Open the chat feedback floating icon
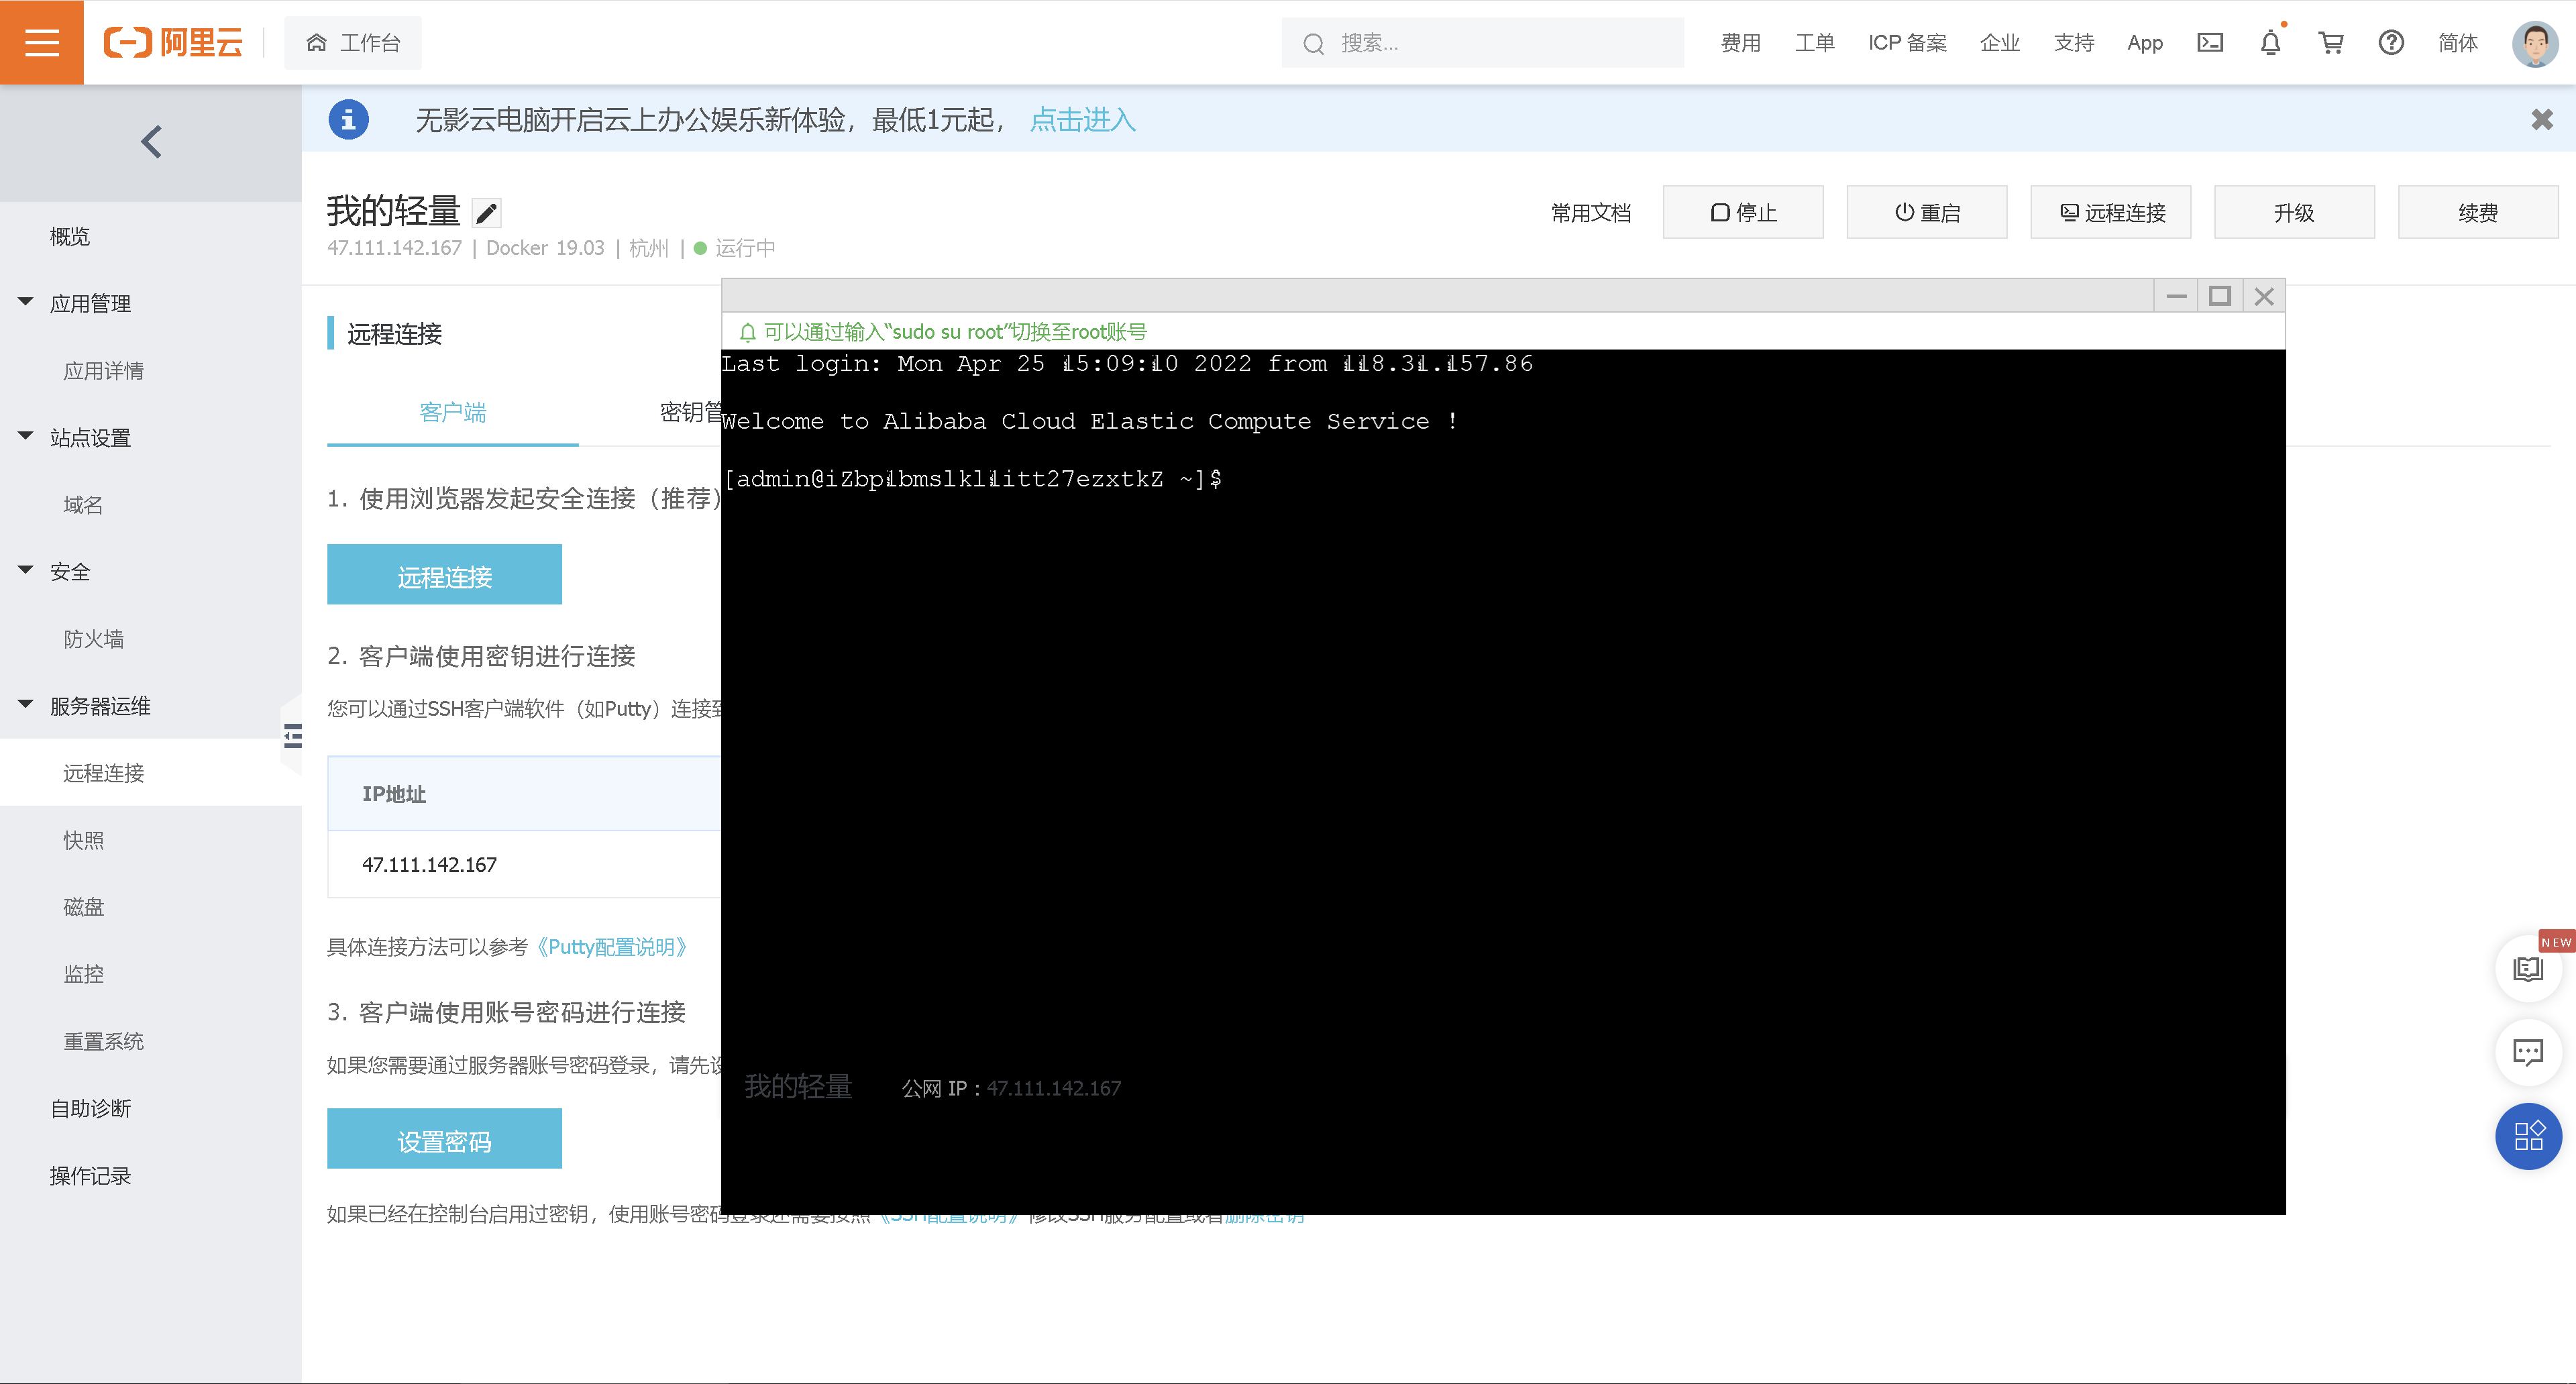 tap(2528, 1052)
